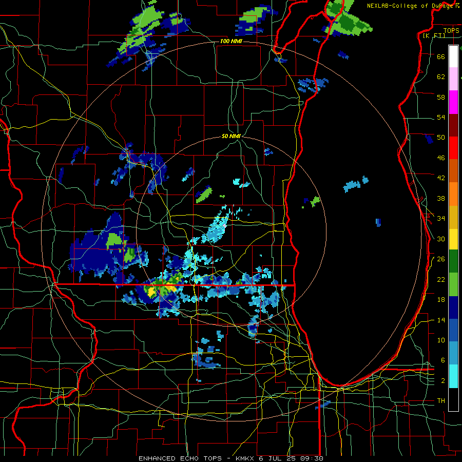Viewport: 462px width, 462px height.
Task: Click the '18' legend value
Action: tap(441, 300)
